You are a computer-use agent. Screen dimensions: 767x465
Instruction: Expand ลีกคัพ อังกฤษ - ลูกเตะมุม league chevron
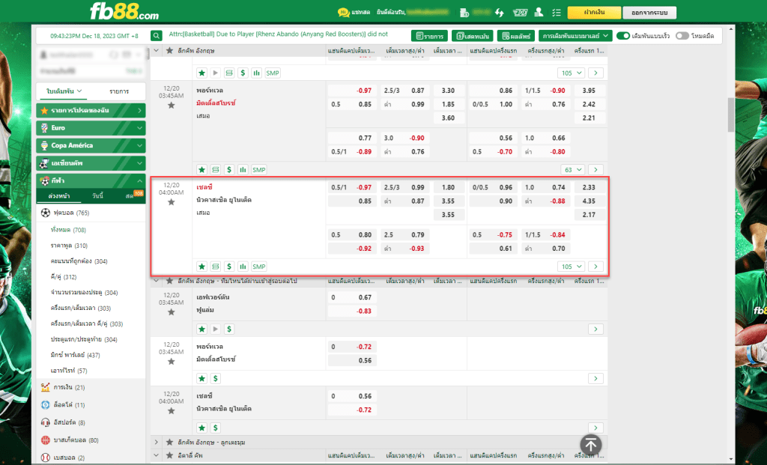tap(156, 442)
